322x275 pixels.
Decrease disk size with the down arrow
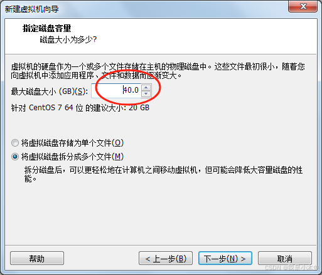(x=146, y=93)
